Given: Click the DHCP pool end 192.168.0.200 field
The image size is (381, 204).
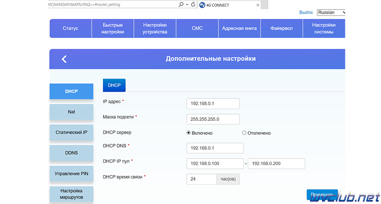Looking at the screenshot, I should [277, 164].
